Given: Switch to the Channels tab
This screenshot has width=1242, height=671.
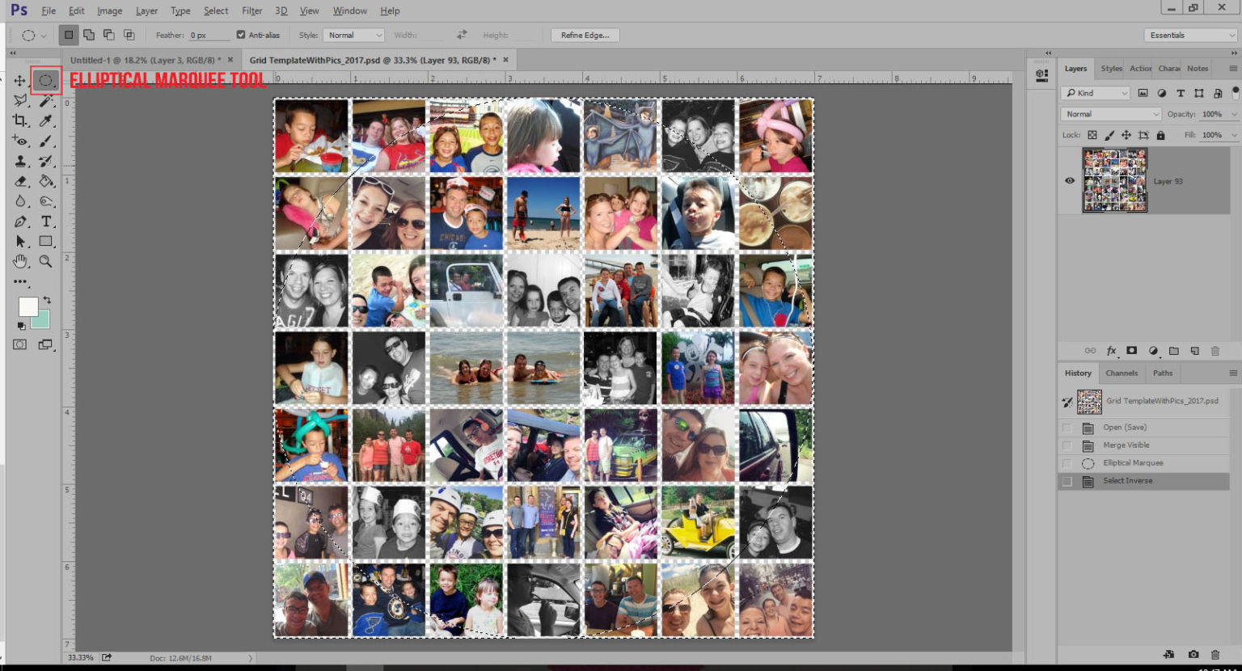Looking at the screenshot, I should pyautogui.click(x=1122, y=373).
